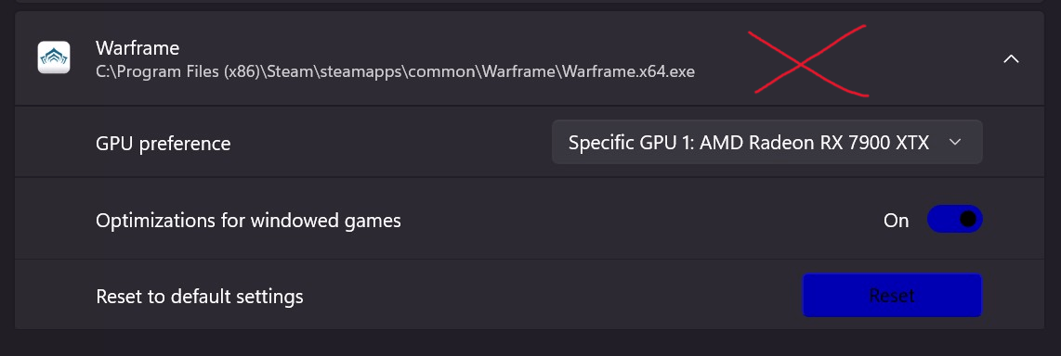Click the red X scribble mark
Screen dimensions: 1061x356
807,61
